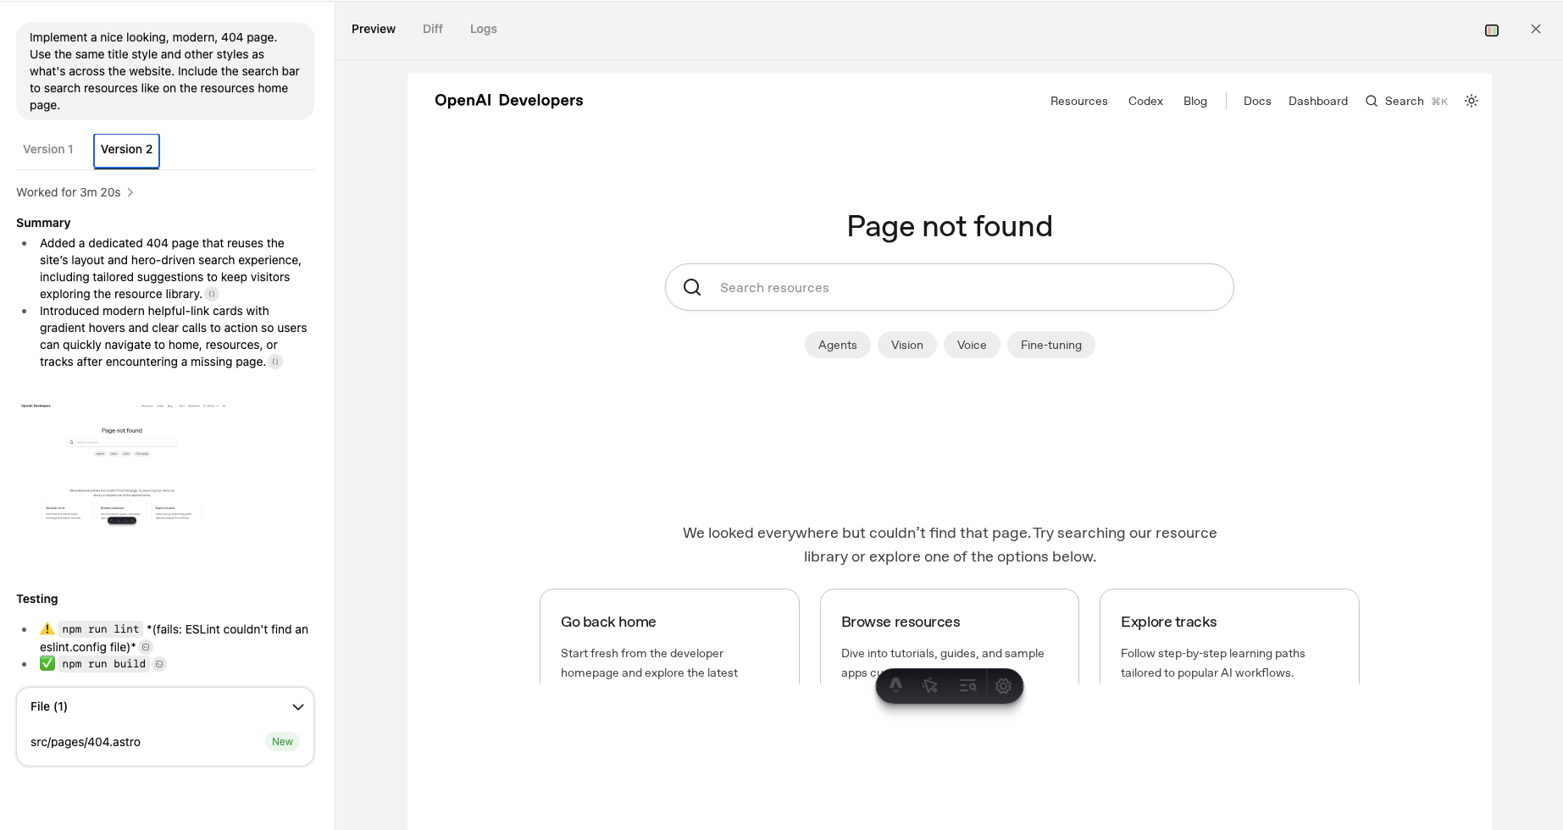Select the Version 1 tab
This screenshot has height=830, width=1563.
[x=48, y=149]
